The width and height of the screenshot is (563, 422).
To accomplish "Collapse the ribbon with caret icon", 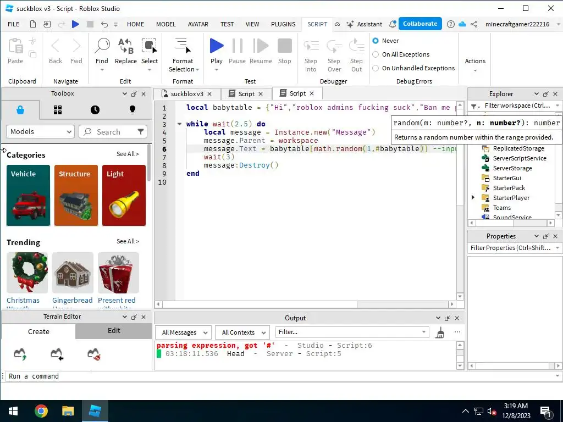I will [x=337, y=24].
